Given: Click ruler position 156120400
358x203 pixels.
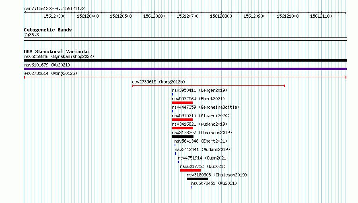Looking at the screenshot, I should pos(88,16).
